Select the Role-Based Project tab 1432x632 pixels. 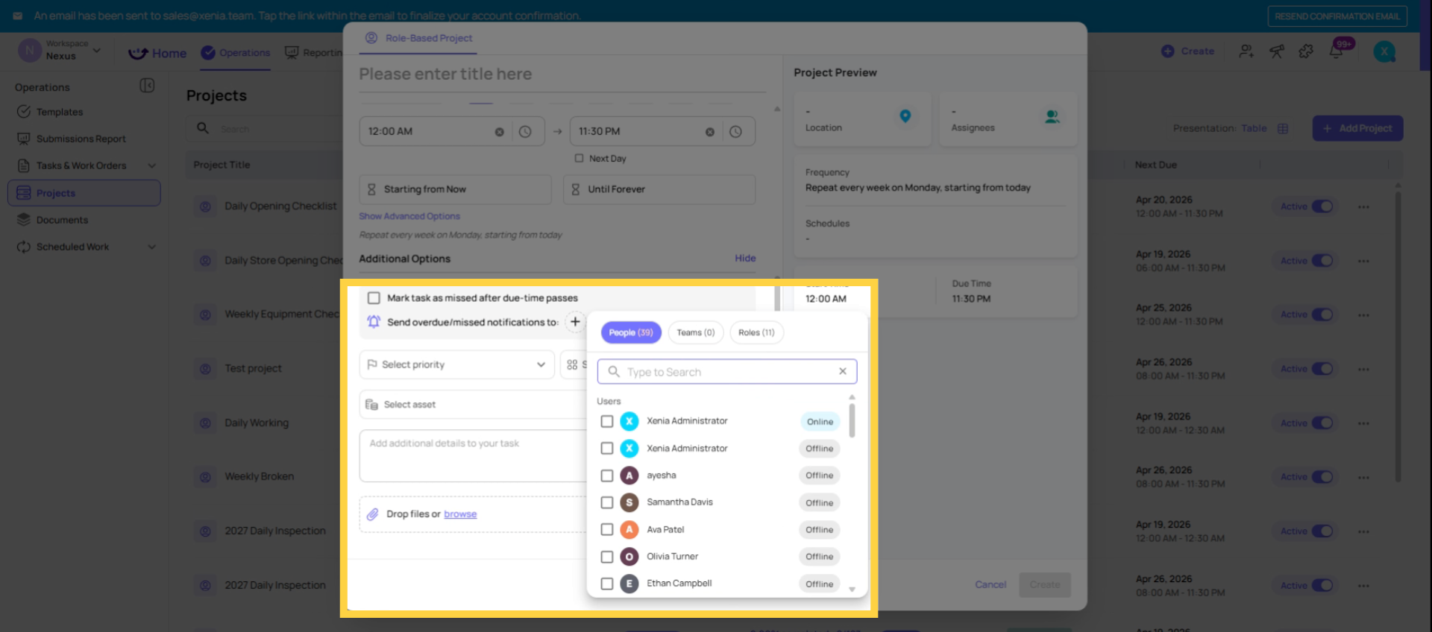pos(418,38)
